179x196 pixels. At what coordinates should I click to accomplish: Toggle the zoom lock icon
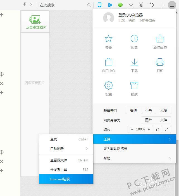(x=157, y=130)
